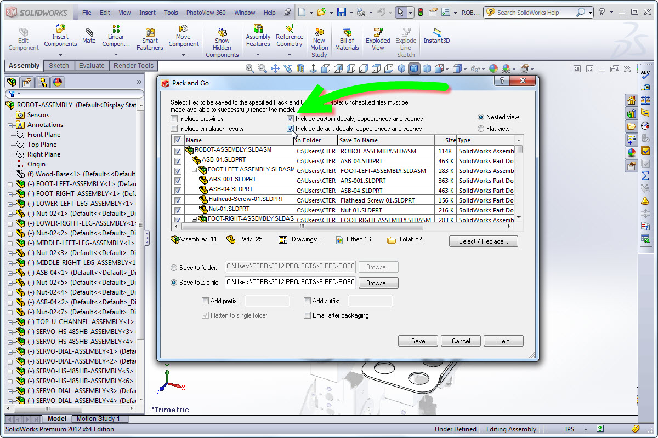
Task: Expand Annotations node in feature tree
Action: pos(10,125)
